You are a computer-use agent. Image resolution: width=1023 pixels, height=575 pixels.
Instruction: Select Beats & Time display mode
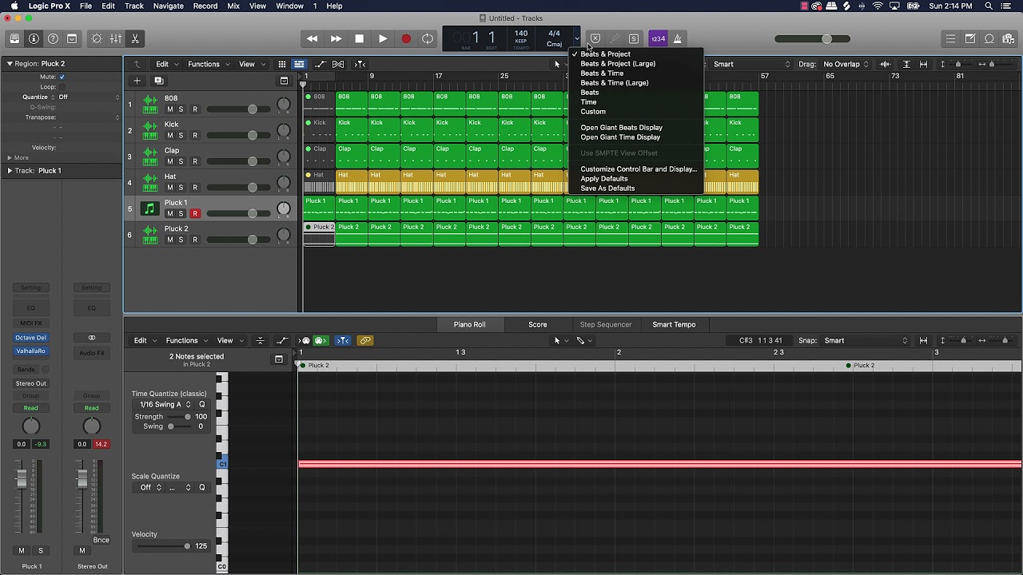pyautogui.click(x=602, y=73)
